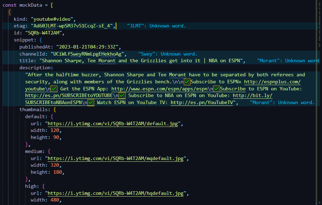The image size is (322, 205).
Task: Place cursor on the mockData variable name
Action: (31, 5)
